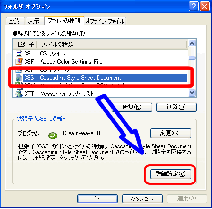The width and height of the screenshot is (212, 209).
Task: Switch to the オフライン ファイル tab
Action: tap(105, 21)
